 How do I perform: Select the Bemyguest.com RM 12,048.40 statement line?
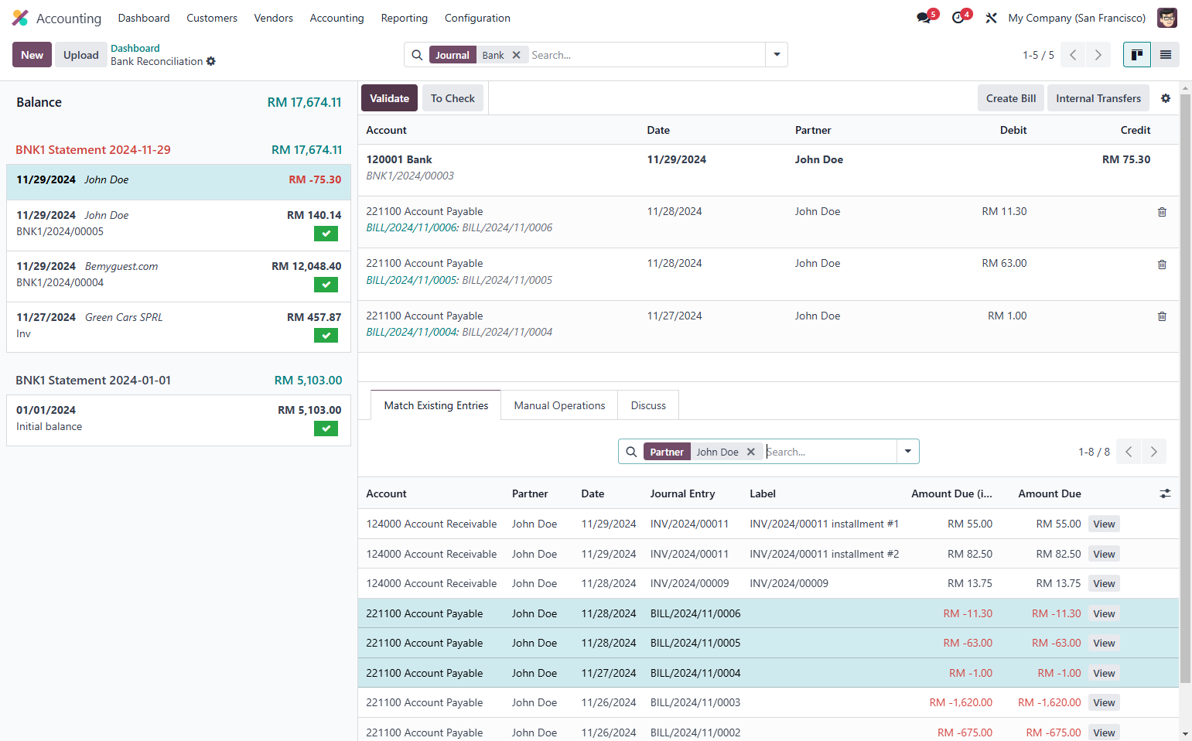pos(179,276)
